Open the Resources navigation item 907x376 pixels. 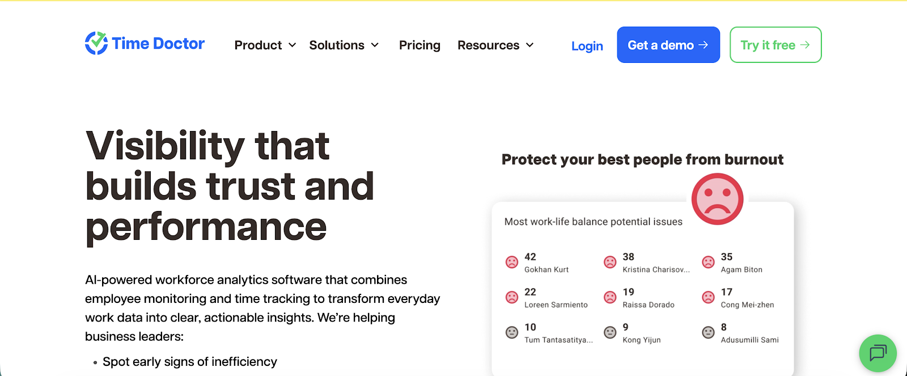point(488,45)
